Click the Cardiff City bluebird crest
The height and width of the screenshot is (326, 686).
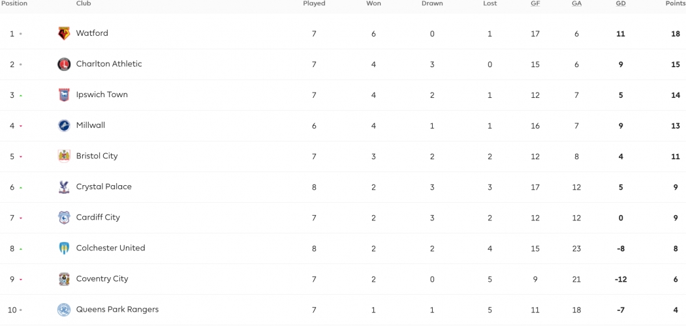[64, 218]
